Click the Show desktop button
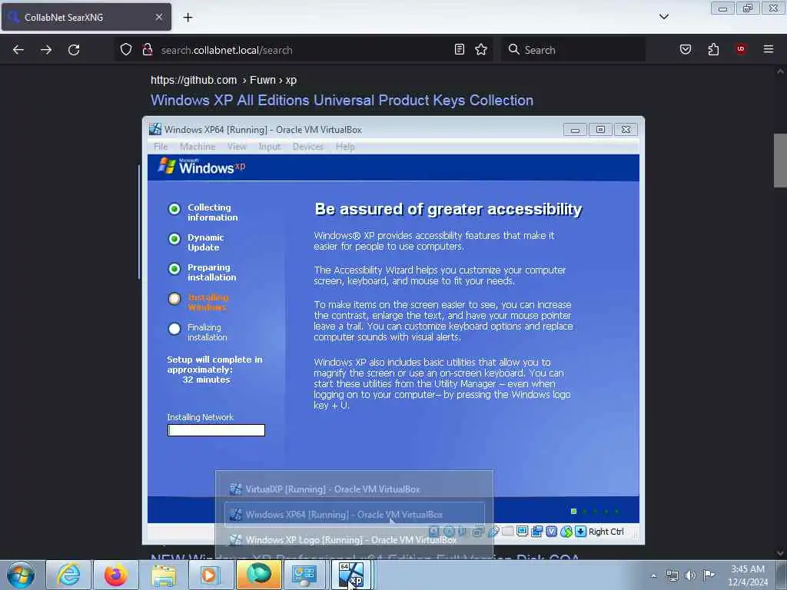The height and width of the screenshot is (590, 787). pyautogui.click(x=782, y=575)
